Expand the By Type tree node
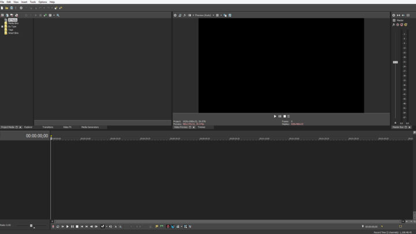416x234 pixels. (x=2, y=27)
